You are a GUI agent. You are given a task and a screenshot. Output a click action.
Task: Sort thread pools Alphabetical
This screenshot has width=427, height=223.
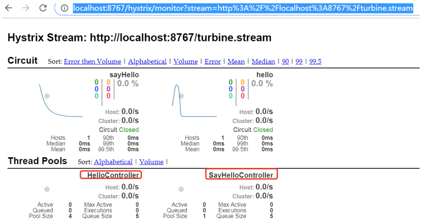tap(113, 162)
